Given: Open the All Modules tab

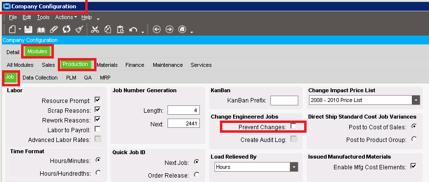Looking at the screenshot, I should tap(20, 65).
